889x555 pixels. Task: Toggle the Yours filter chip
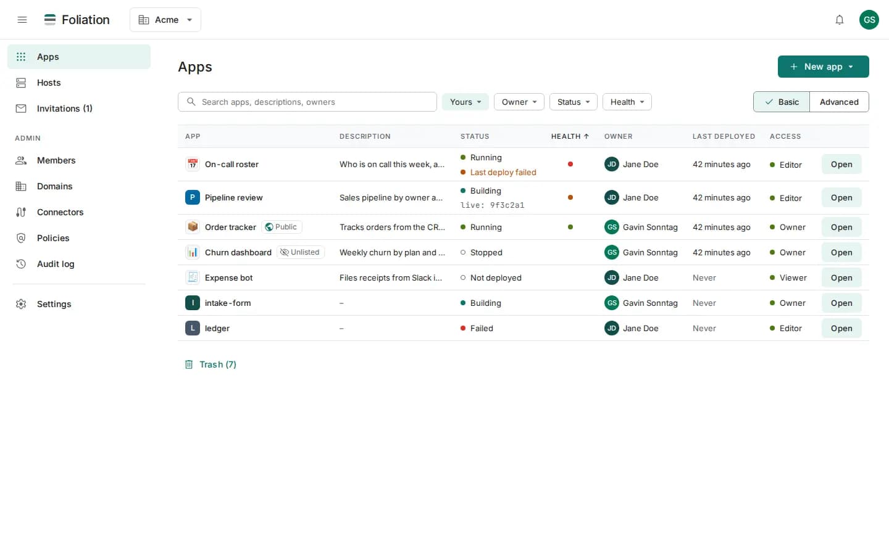[x=465, y=102]
